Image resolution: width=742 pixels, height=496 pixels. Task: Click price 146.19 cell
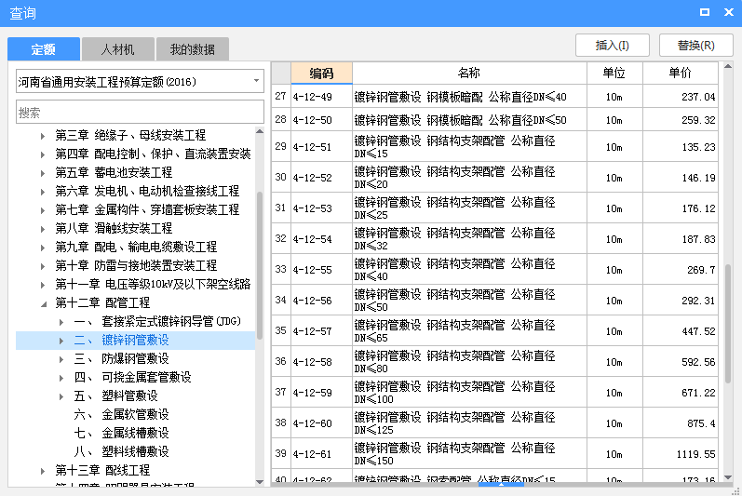click(x=680, y=178)
